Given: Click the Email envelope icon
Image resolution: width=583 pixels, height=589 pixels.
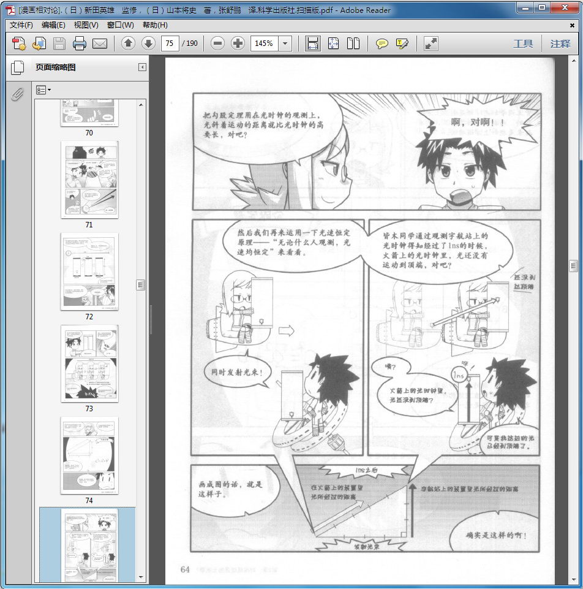Looking at the screenshot, I should click(100, 44).
